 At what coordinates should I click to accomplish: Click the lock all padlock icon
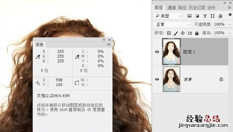(x=197, y=33)
